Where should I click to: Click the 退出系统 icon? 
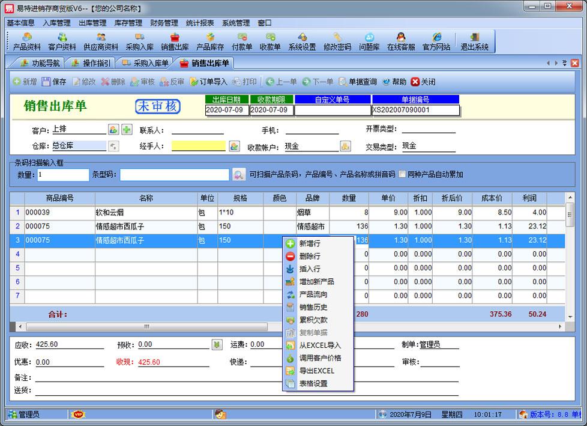tap(474, 41)
